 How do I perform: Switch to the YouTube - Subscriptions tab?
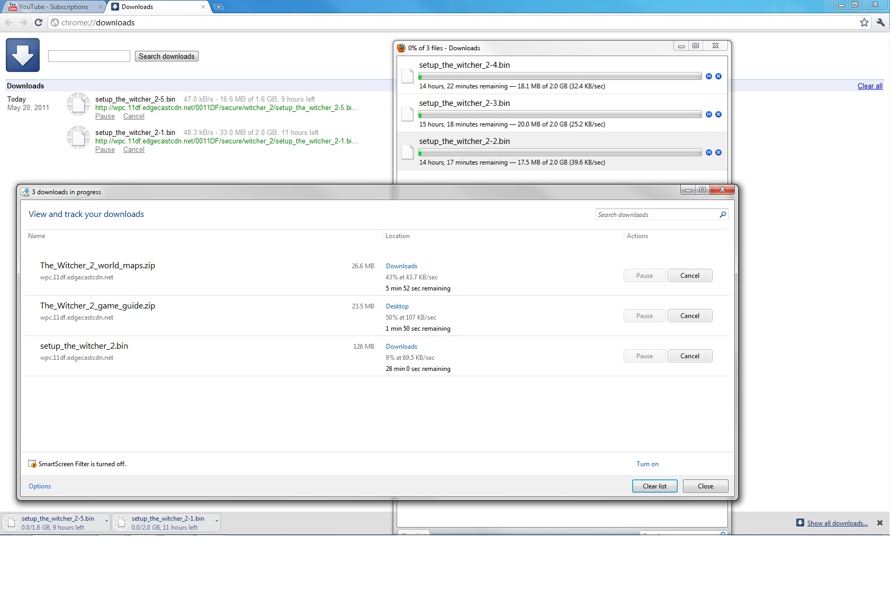[x=53, y=7]
